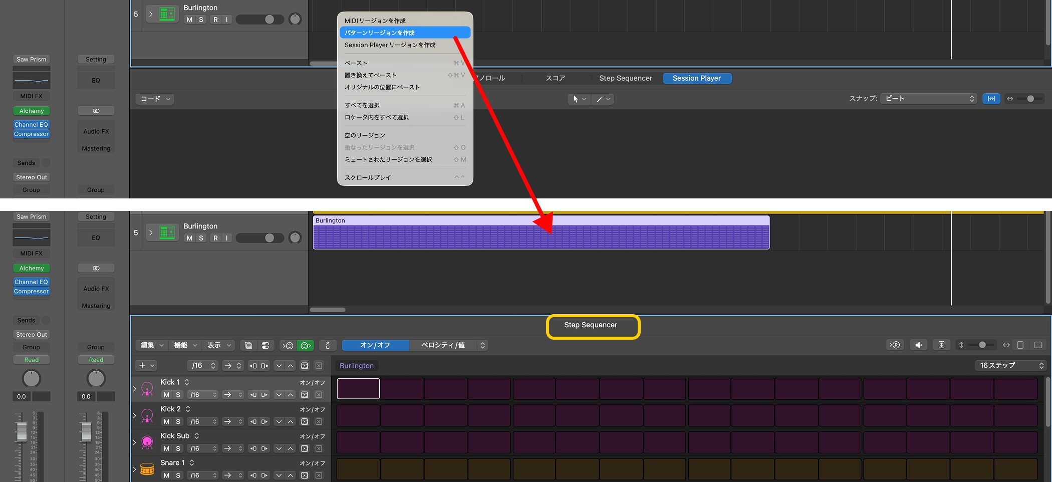The height and width of the screenshot is (482, 1052).
Task: Choose パターンリージョンを作成 from context menu
Action: (405, 33)
